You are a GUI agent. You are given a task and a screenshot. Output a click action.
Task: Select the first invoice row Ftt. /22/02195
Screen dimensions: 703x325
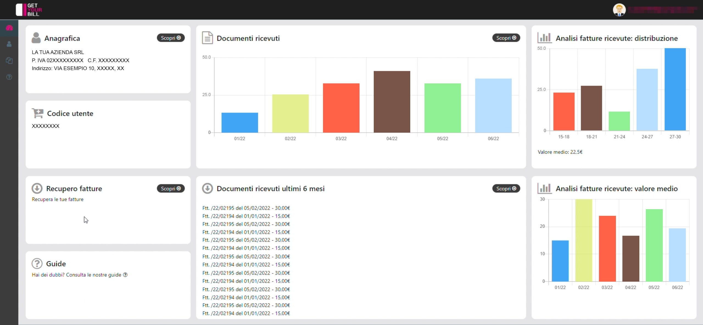click(246, 208)
